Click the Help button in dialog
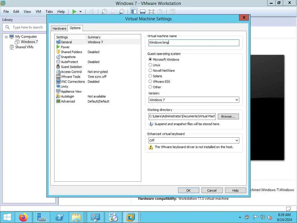Viewport: 297px width, 223px height. (236, 190)
